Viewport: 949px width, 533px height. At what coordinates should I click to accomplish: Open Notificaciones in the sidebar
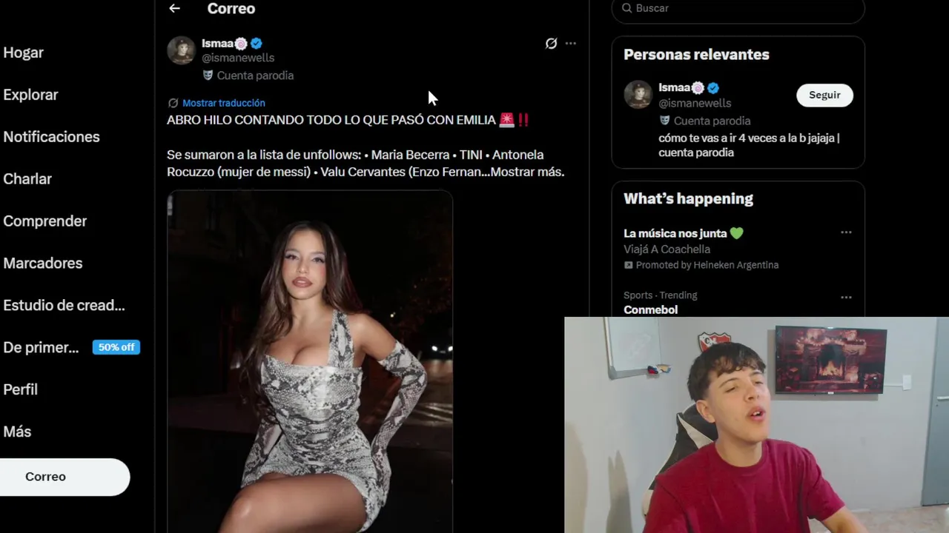51,137
